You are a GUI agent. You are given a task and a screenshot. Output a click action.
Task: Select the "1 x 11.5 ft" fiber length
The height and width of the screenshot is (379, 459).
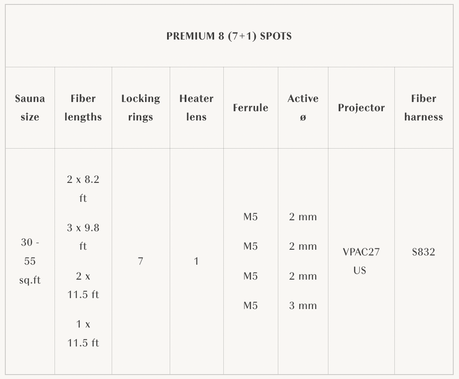click(x=83, y=333)
